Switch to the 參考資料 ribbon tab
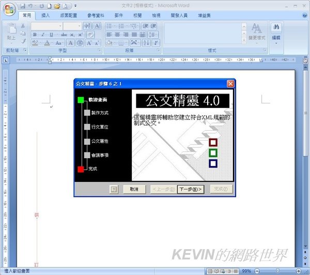The image size is (310, 275). [x=96, y=16]
